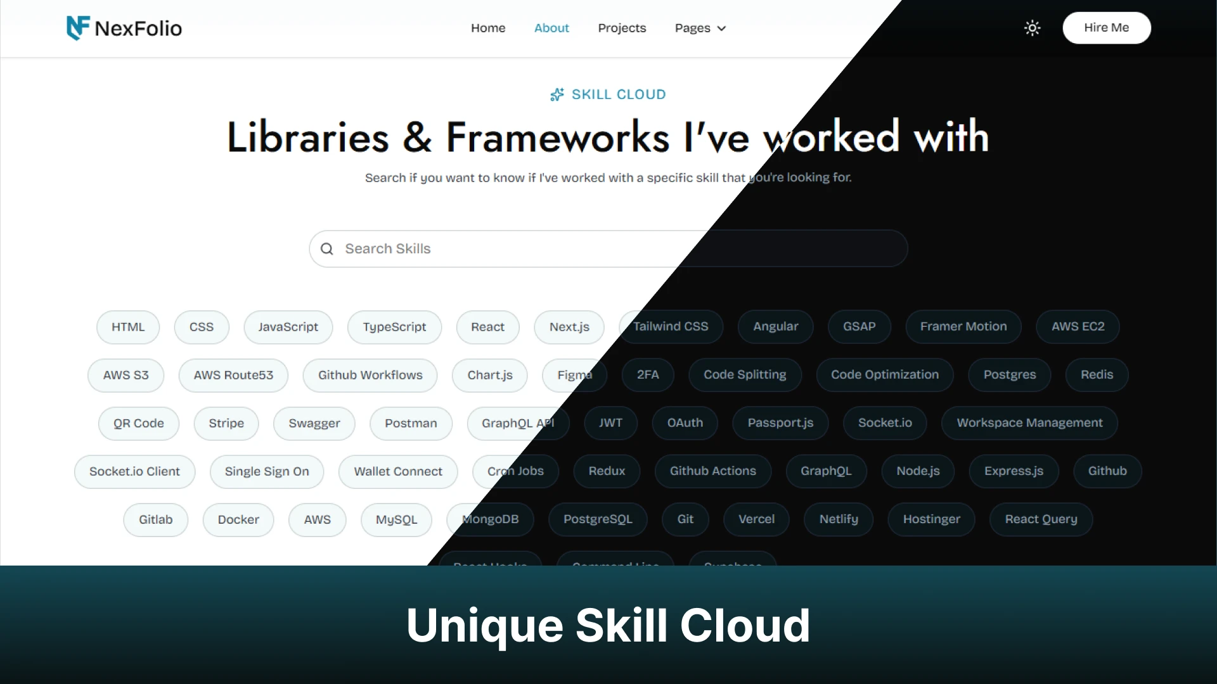Choose the Next.js skill tag

tap(569, 327)
